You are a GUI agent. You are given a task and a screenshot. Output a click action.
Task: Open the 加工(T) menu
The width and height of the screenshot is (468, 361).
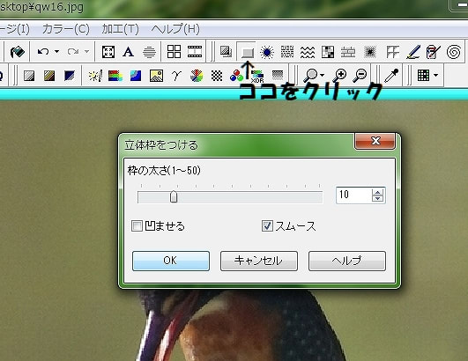[120, 29]
